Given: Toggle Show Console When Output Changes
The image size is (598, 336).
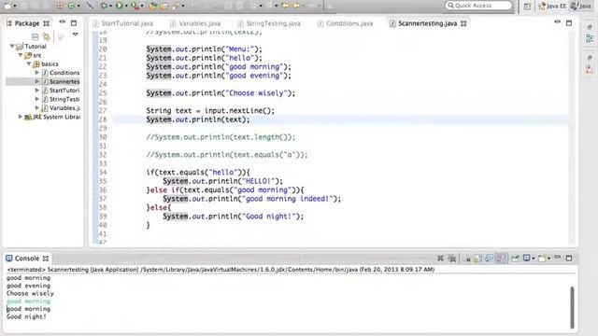Looking at the screenshot, I should (489, 259).
